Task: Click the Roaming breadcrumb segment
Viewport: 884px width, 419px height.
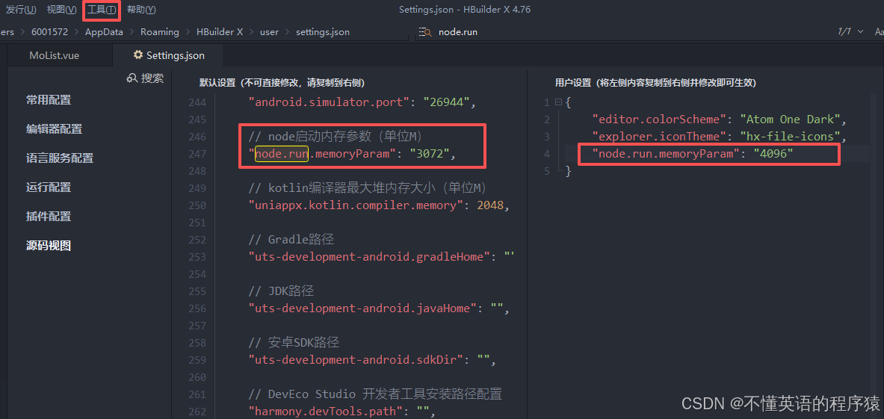Action: point(160,32)
